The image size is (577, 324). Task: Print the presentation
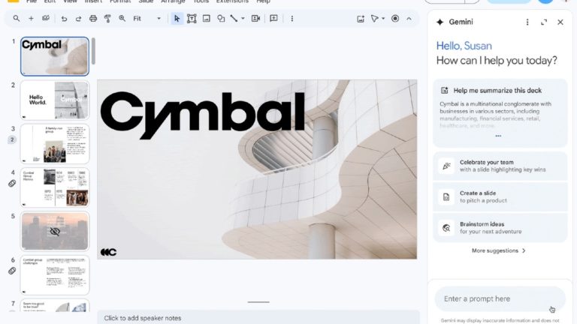93,18
